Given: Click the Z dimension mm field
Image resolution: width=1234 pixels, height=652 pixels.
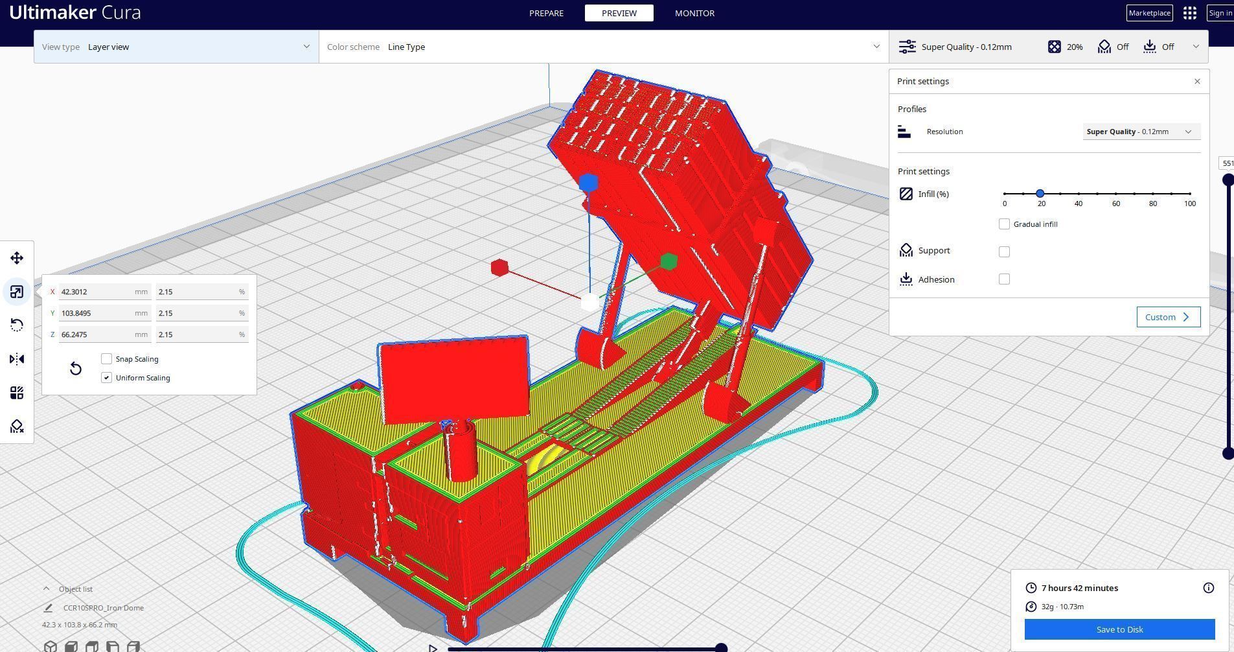Looking at the screenshot, I should tap(105, 334).
